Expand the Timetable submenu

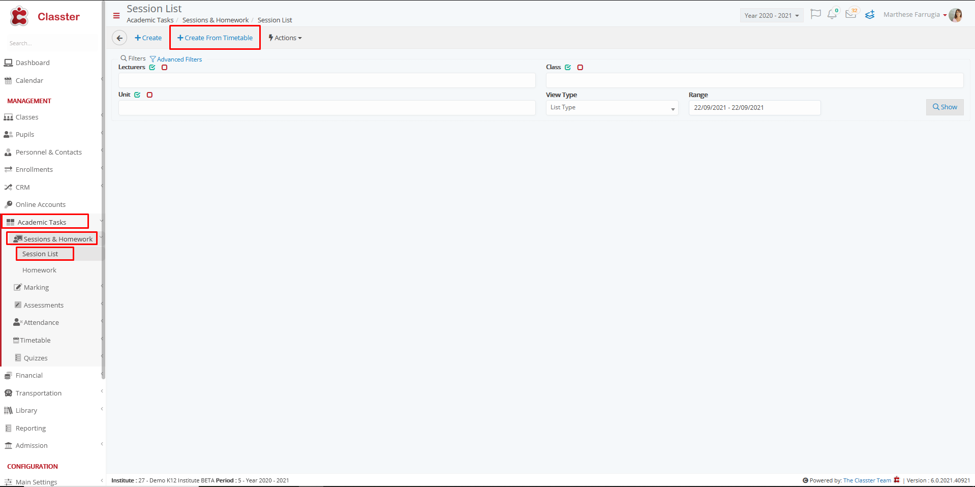click(x=102, y=339)
